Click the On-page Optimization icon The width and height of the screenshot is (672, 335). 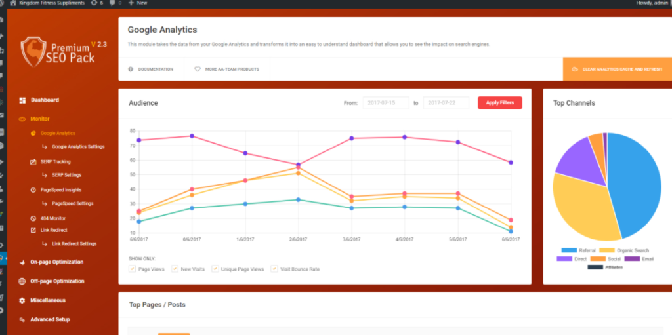click(22, 262)
